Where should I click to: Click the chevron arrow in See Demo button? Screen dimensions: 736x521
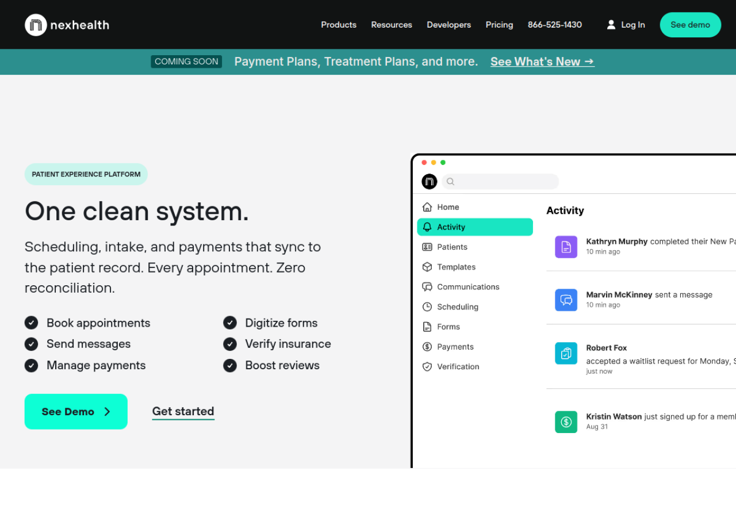click(x=108, y=412)
